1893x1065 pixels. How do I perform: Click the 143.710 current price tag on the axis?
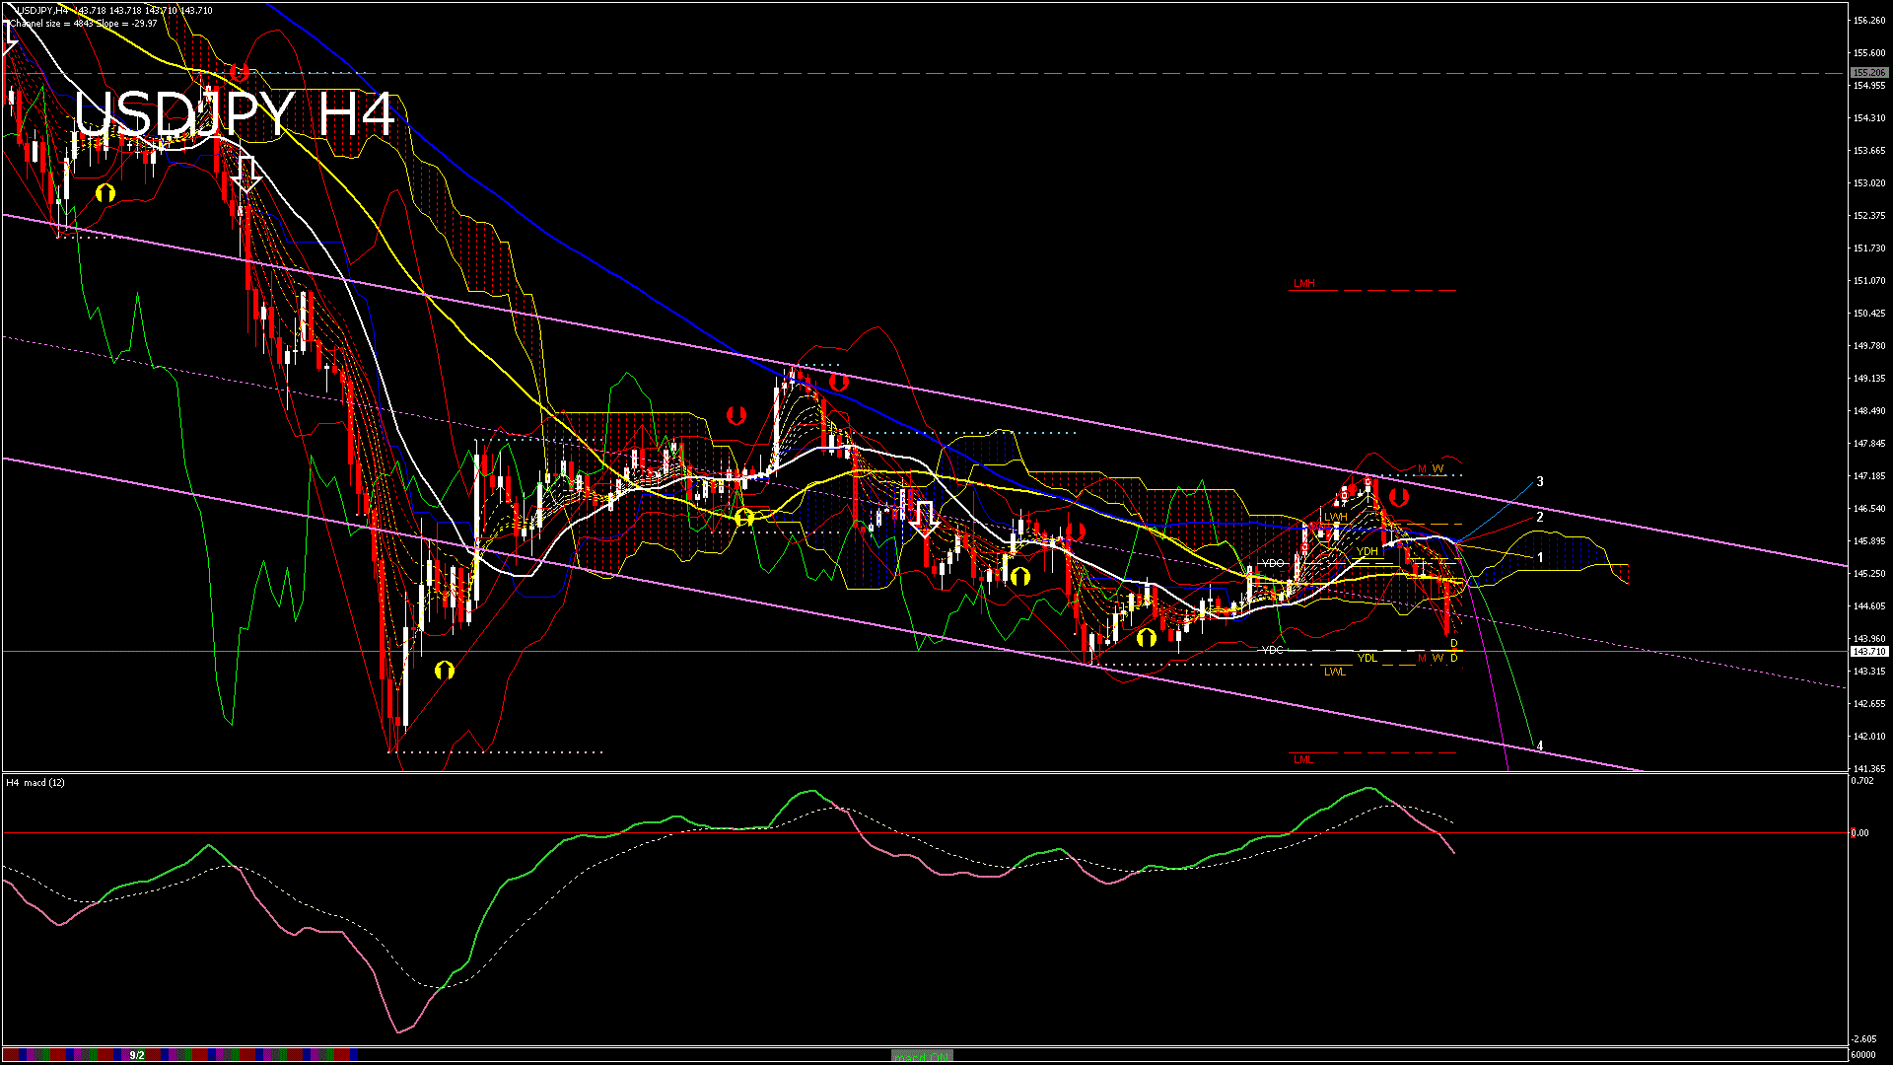[x=1868, y=652]
